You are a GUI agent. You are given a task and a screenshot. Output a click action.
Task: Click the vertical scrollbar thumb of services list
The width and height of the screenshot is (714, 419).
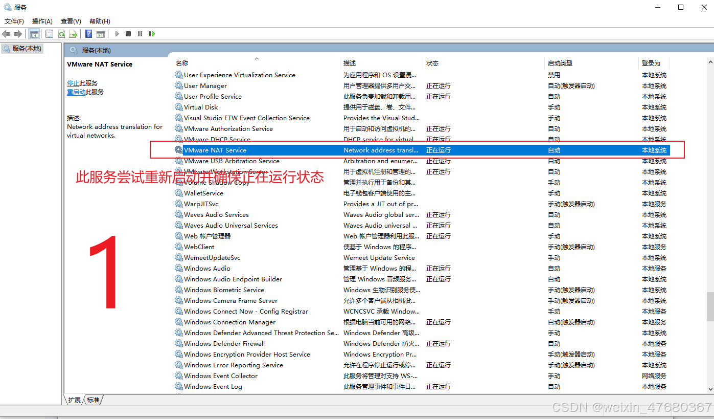(710, 306)
